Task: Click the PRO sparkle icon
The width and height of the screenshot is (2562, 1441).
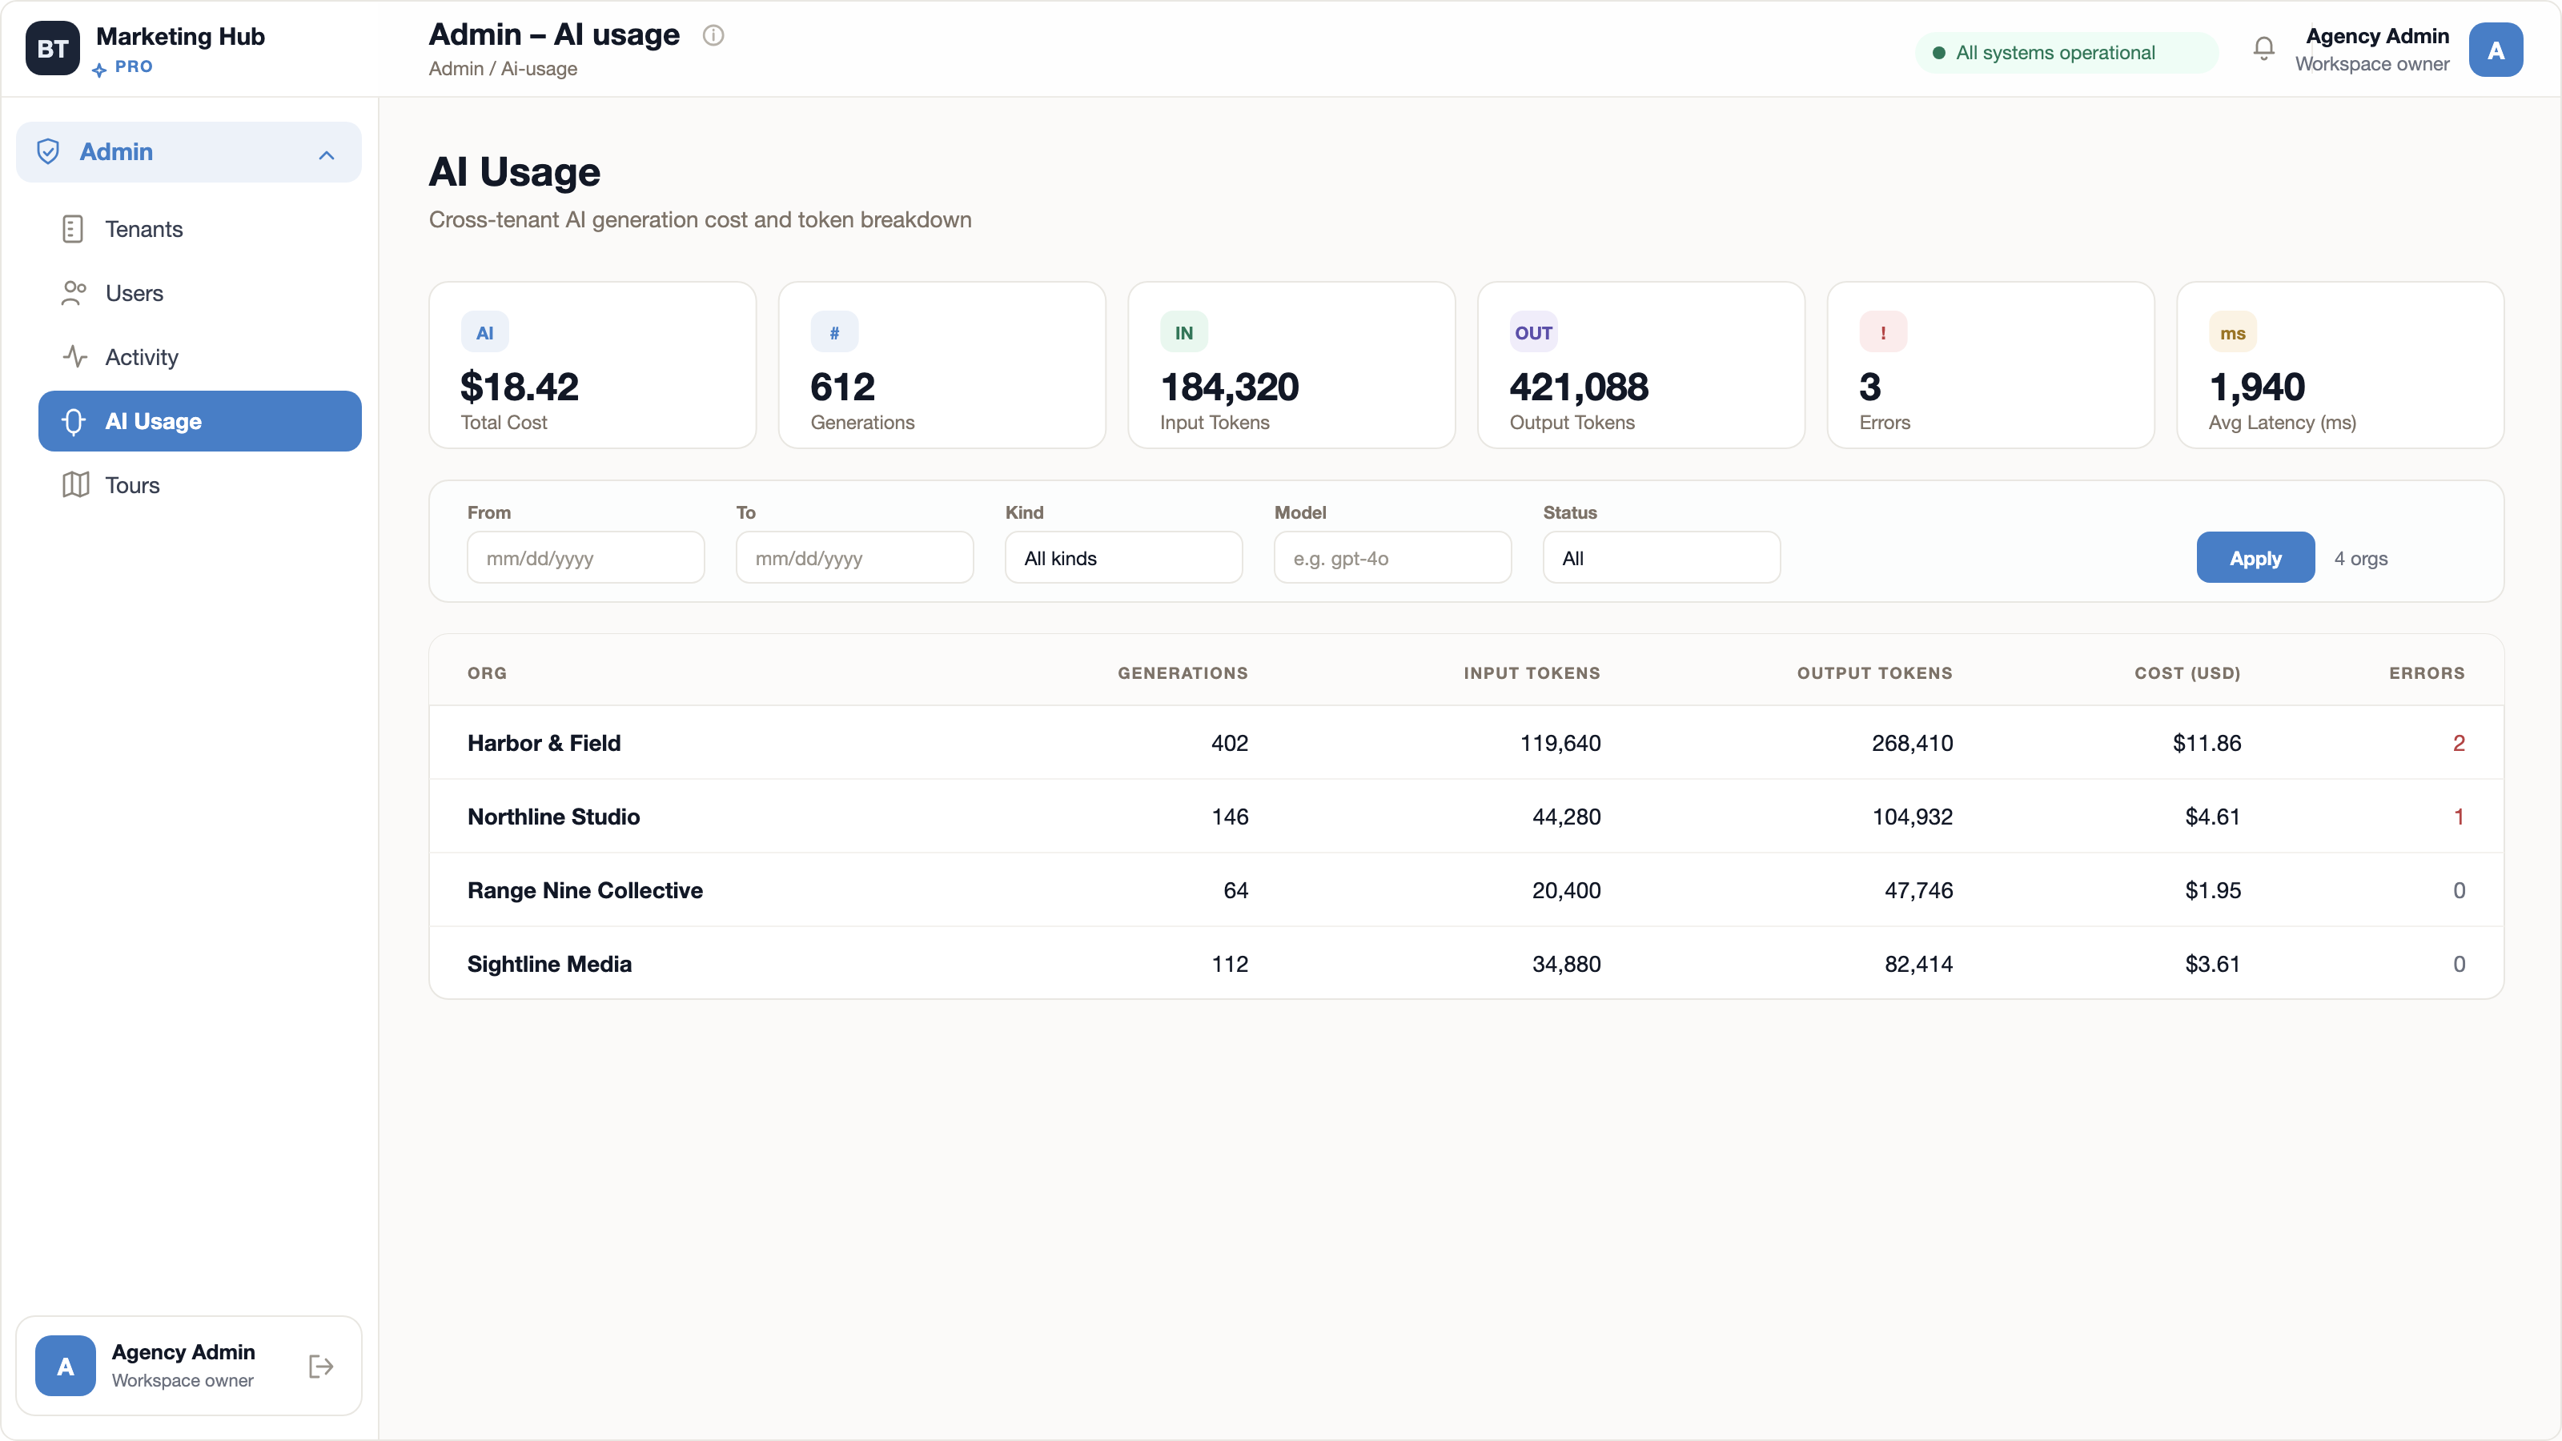Action: click(99, 70)
